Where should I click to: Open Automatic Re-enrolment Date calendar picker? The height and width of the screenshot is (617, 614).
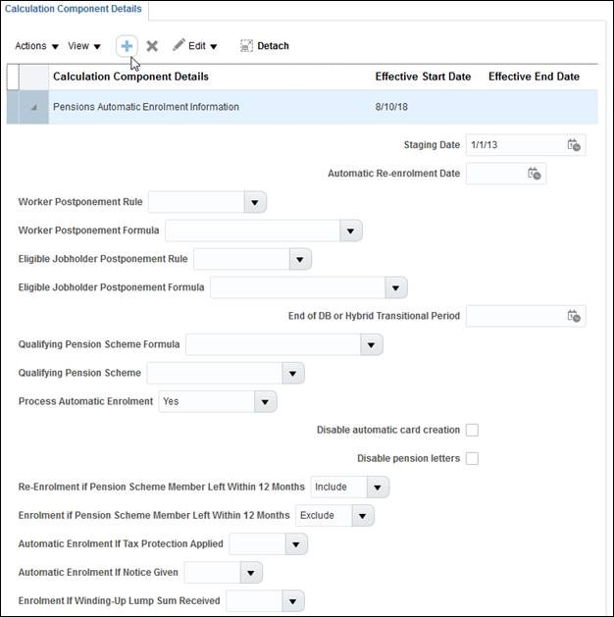point(534,174)
